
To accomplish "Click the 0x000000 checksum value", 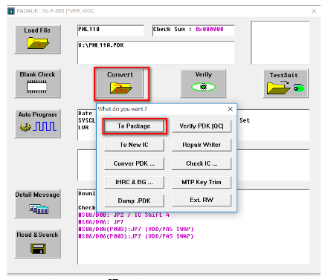I will tap(210, 29).
